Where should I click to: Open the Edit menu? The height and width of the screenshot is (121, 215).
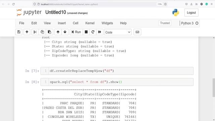[34, 23]
